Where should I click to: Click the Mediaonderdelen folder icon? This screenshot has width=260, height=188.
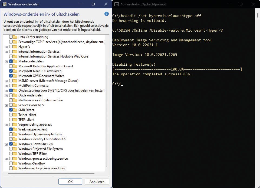coord(15,61)
